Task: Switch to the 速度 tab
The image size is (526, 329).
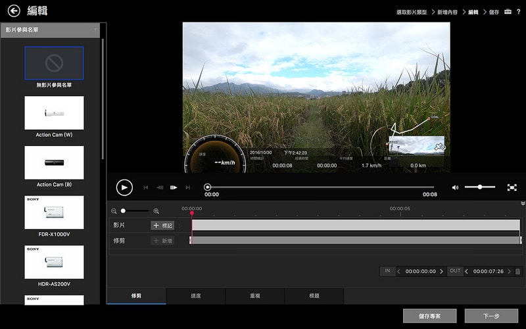Action: point(195,296)
